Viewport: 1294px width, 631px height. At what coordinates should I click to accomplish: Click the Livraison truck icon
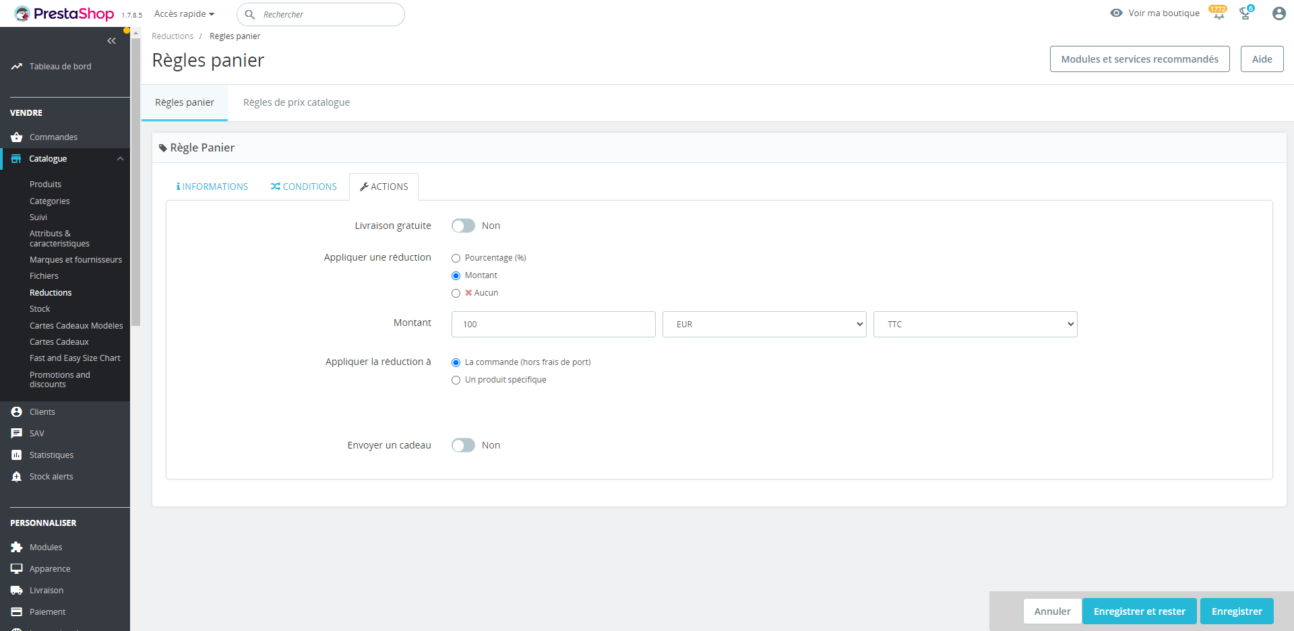coord(17,591)
